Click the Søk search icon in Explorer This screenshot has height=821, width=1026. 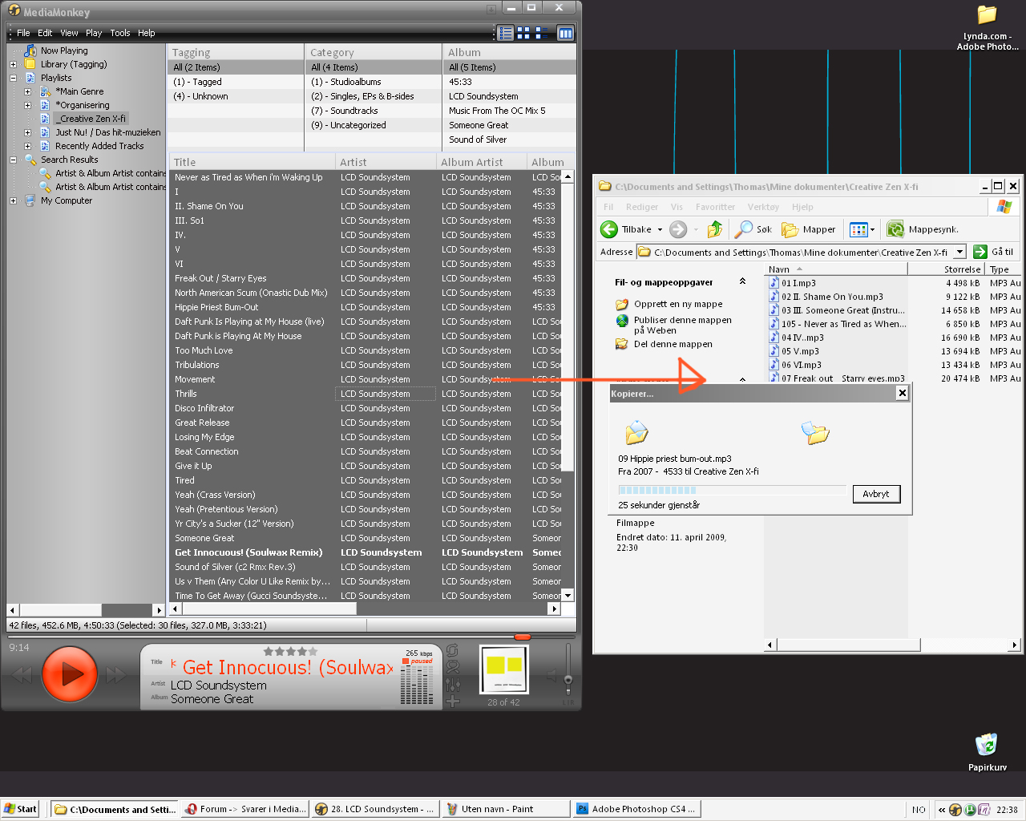tap(753, 229)
